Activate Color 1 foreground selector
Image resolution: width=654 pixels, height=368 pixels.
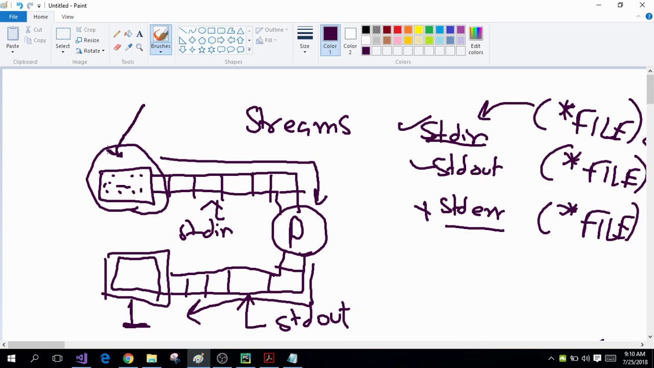[330, 40]
